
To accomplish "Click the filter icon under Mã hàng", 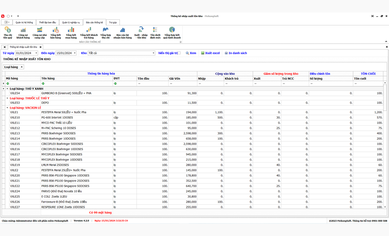I will point(8,84).
